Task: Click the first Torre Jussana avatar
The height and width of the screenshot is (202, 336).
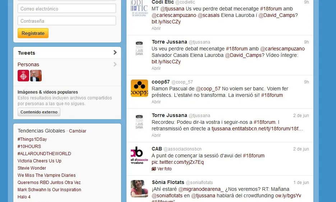Action: coord(139,49)
